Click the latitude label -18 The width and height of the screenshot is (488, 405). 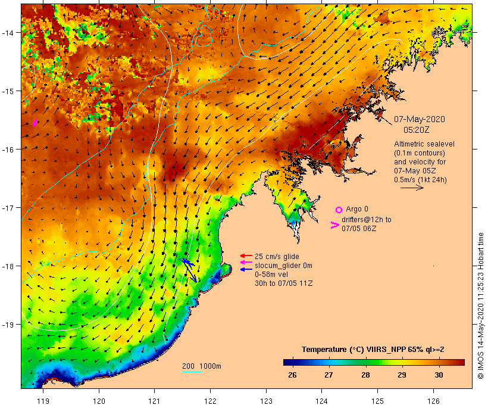(8, 266)
